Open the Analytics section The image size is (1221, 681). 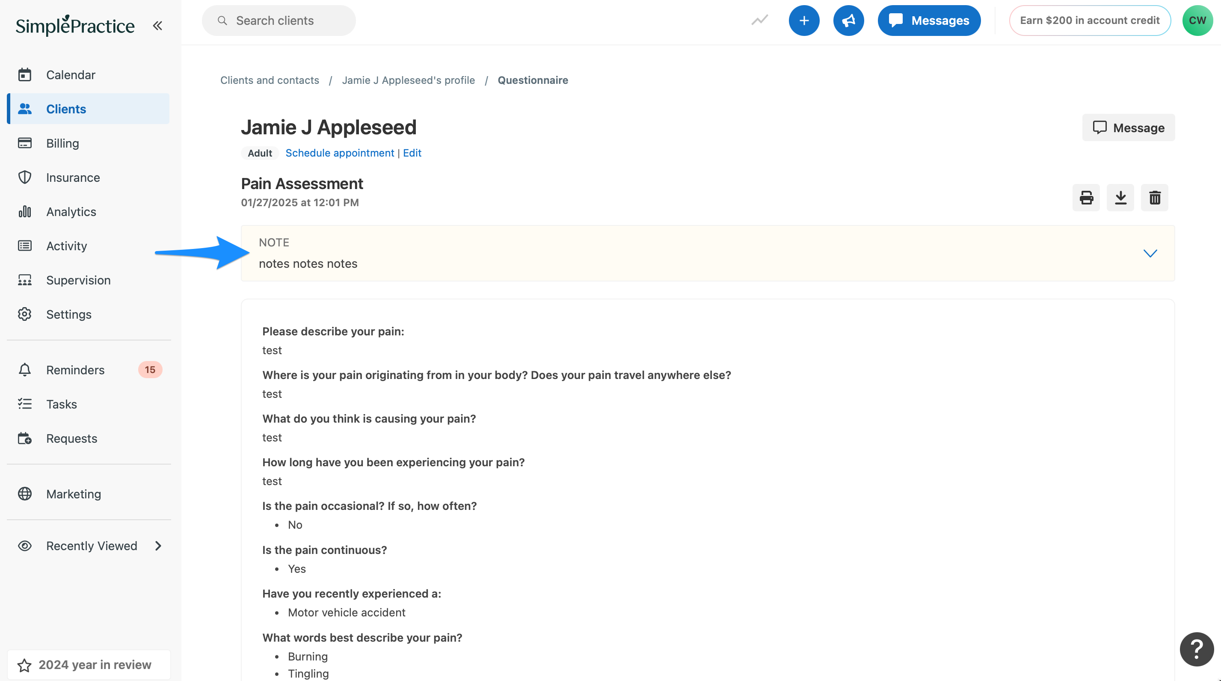pyautogui.click(x=88, y=212)
